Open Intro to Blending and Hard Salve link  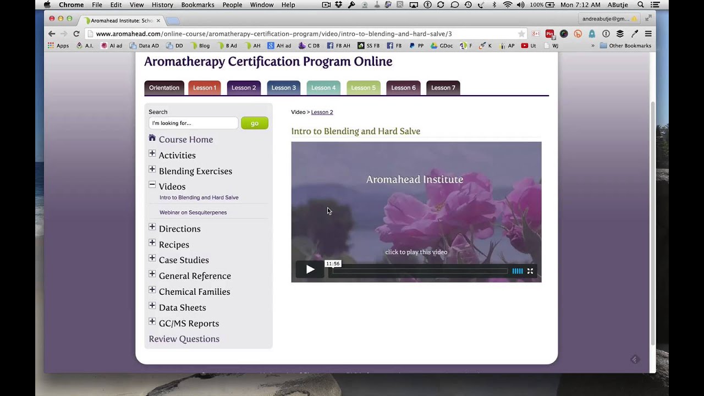point(199,197)
